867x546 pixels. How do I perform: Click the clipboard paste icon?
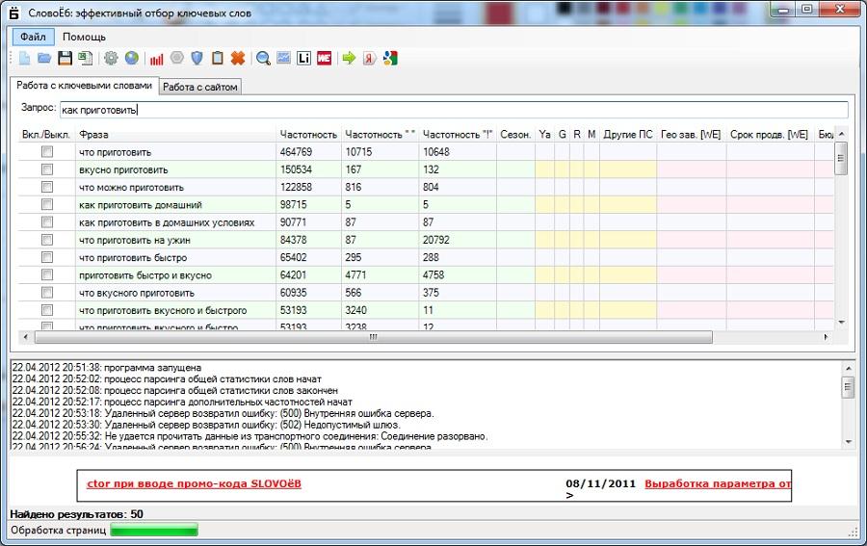click(x=218, y=58)
